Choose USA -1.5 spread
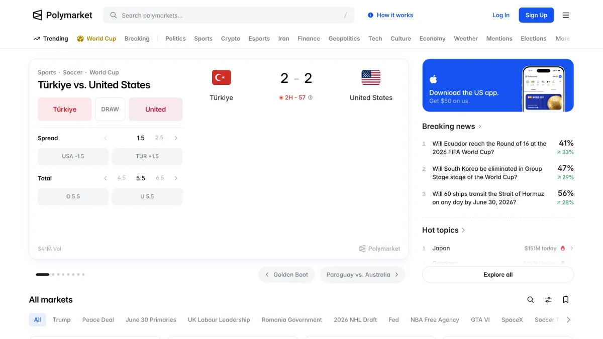603x339 pixels. (x=73, y=156)
